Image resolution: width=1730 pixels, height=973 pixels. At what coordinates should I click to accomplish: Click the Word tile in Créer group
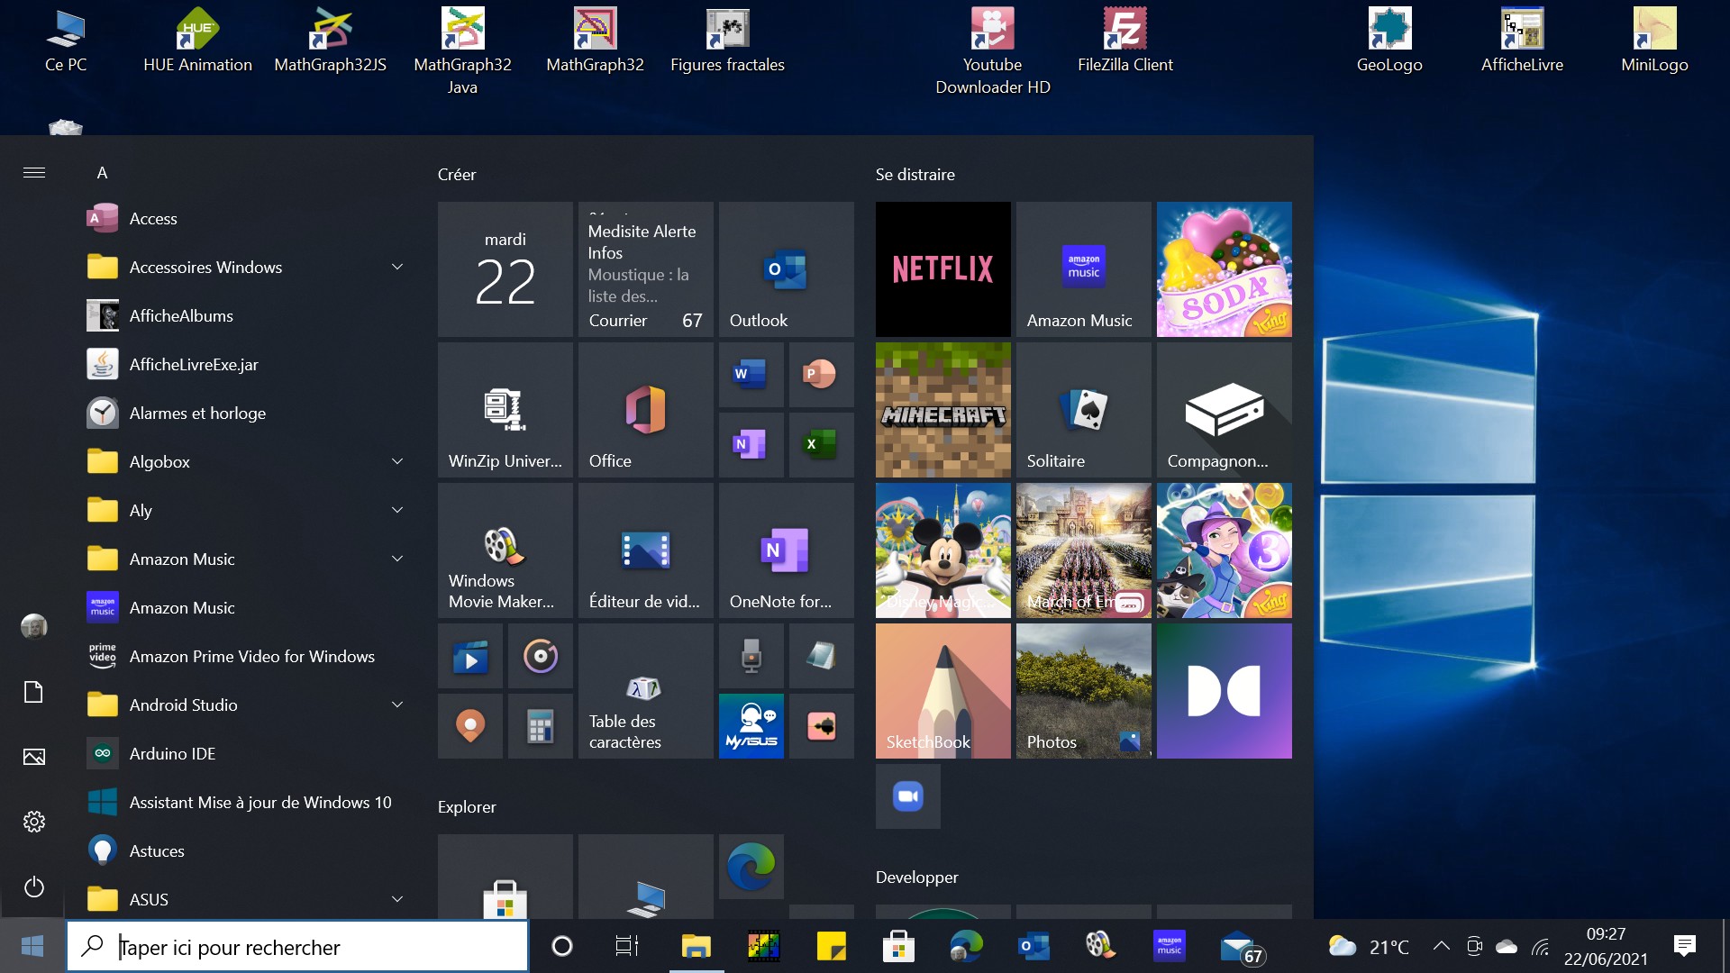coord(751,374)
